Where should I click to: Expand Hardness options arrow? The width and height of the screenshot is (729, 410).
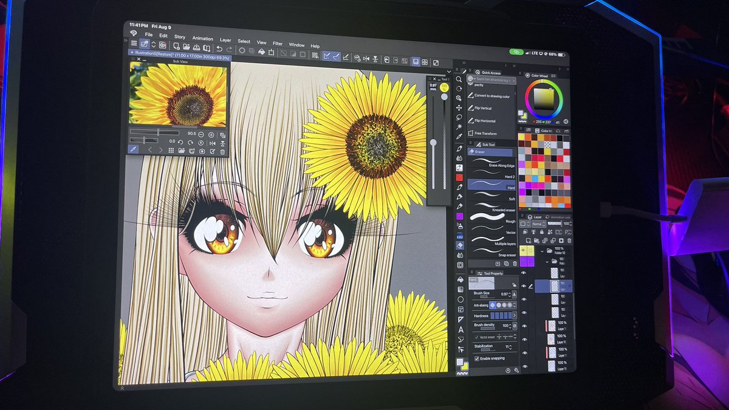point(515,315)
